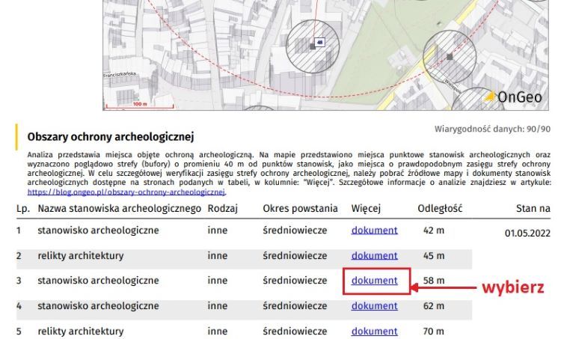Screen dimensions: 561x339
Task: Click the 'Okres powstania' column header
Action: click(300, 209)
